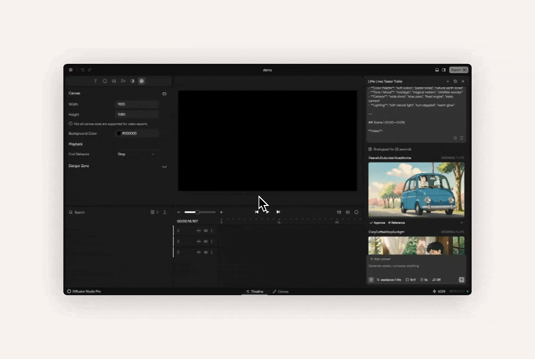This screenshot has height=359, width=535.
Task: Click the Height input field showing 1080
Action: click(137, 115)
